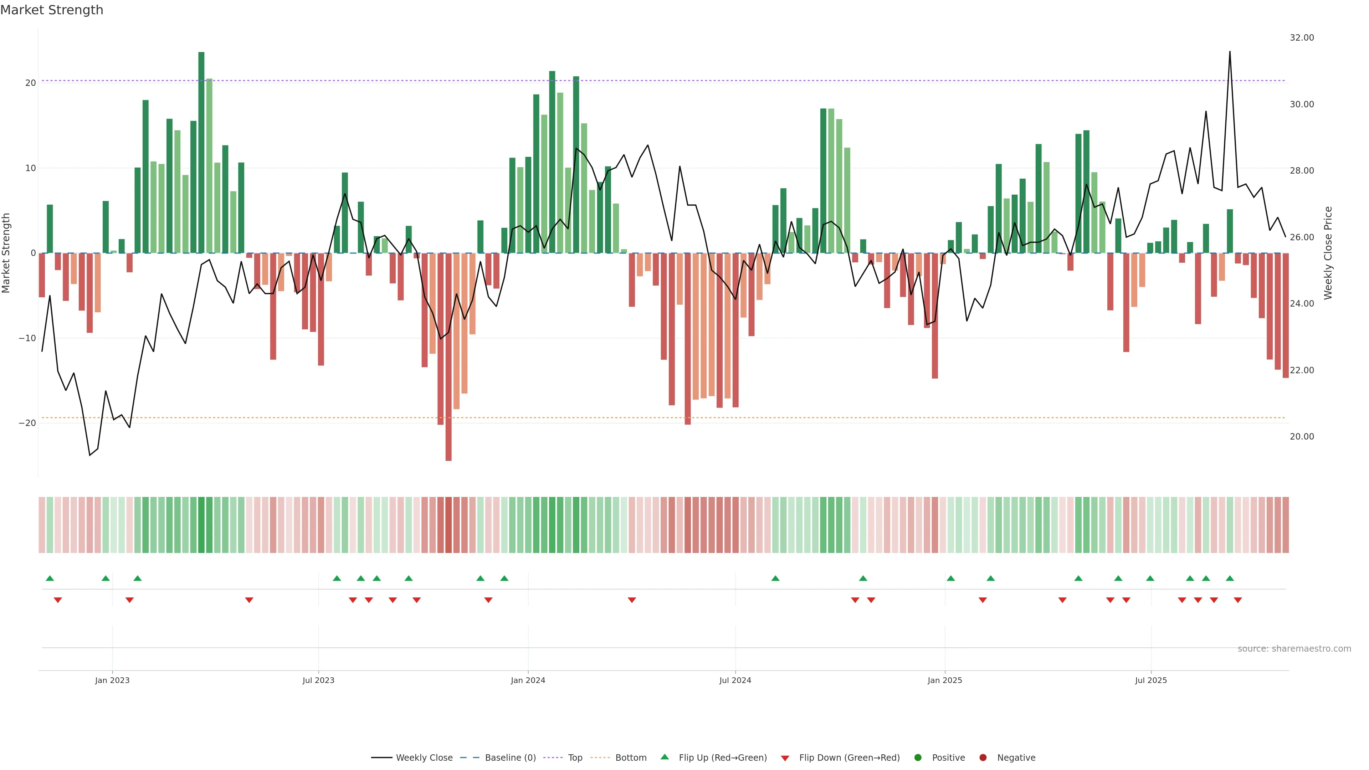This screenshot has width=1369, height=770.
Task: Click the 32.00 price axis label
Action: point(1302,38)
